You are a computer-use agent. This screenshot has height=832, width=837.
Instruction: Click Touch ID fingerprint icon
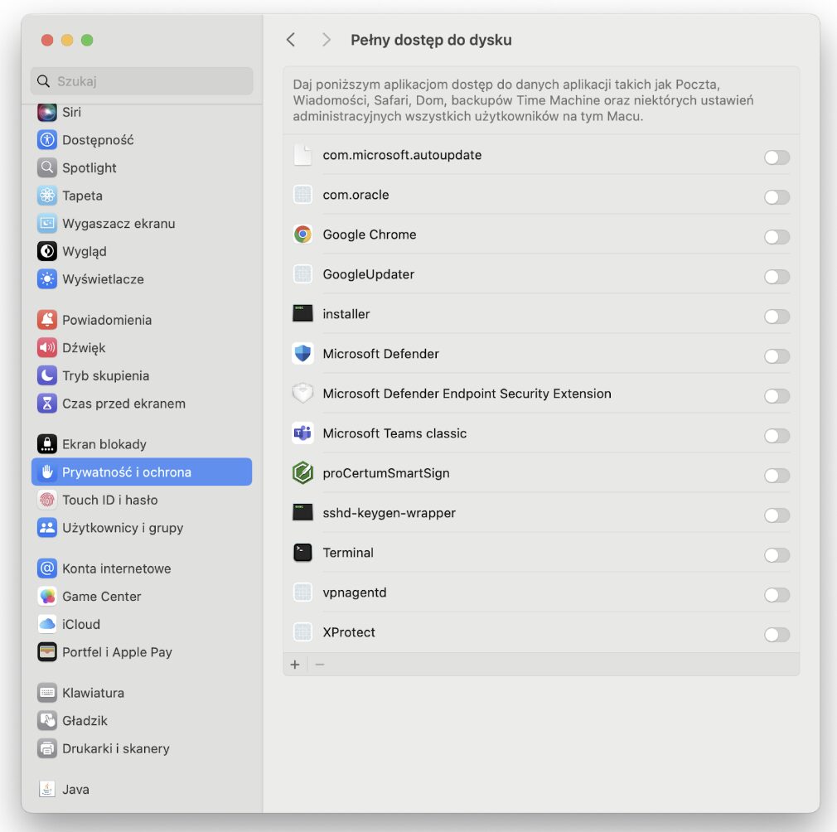point(47,500)
